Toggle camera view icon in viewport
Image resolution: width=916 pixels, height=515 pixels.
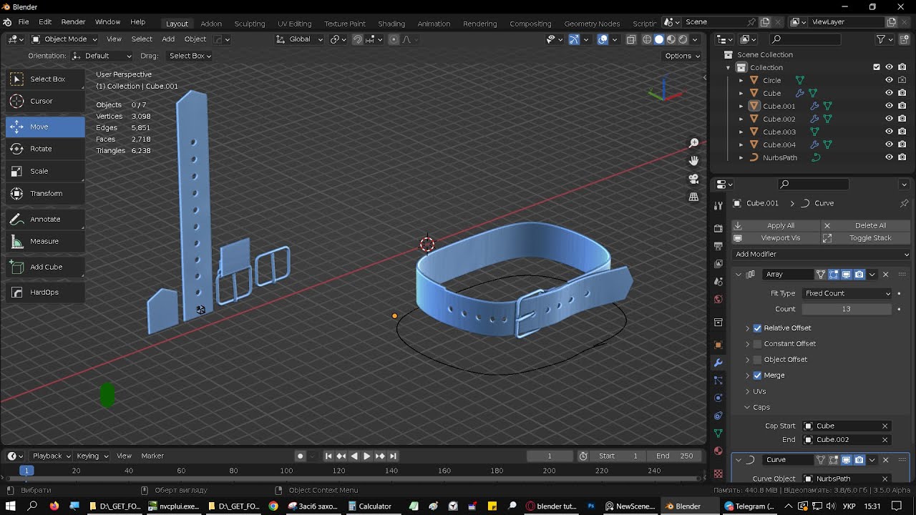coord(693,179)
